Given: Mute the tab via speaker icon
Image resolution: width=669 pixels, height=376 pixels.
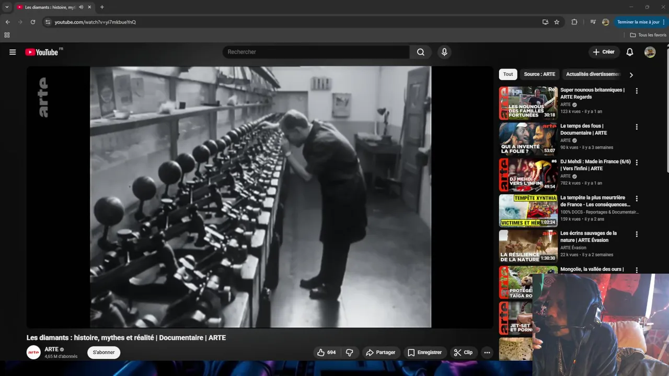Looking at the screenshot, I should click(x=81, y=7).
